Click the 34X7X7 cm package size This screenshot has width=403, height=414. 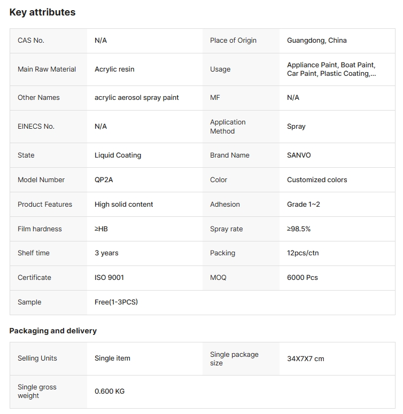(x=305, y=359)
